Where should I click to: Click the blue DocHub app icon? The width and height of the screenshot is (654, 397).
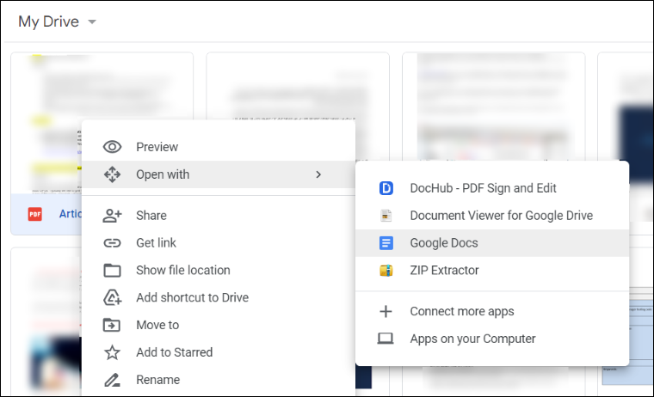[386, 188]
